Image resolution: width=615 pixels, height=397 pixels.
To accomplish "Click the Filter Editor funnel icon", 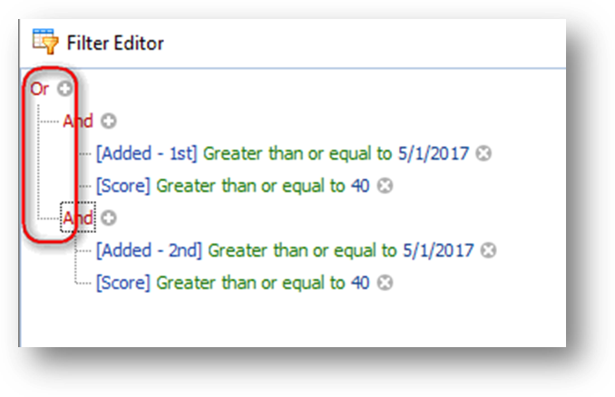I will [x=45, y=41].
